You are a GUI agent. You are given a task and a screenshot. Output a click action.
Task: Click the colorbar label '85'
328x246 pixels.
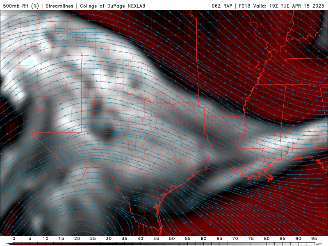[x=282, y=239]
